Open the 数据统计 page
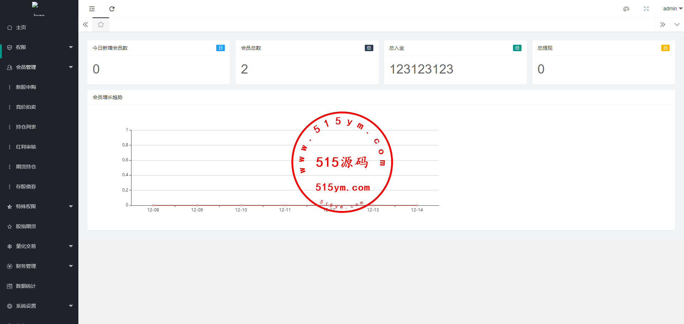The image size is (684, 324). 26,286
